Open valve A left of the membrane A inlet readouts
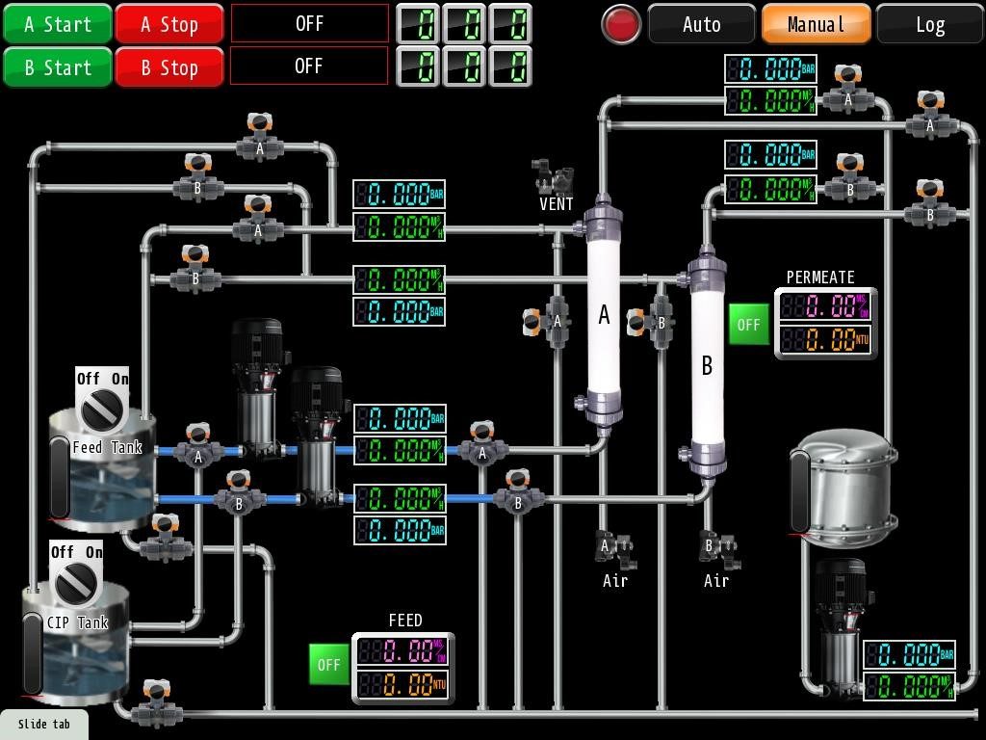This screenshot has height=740, width=986. (x=257, y=219)
